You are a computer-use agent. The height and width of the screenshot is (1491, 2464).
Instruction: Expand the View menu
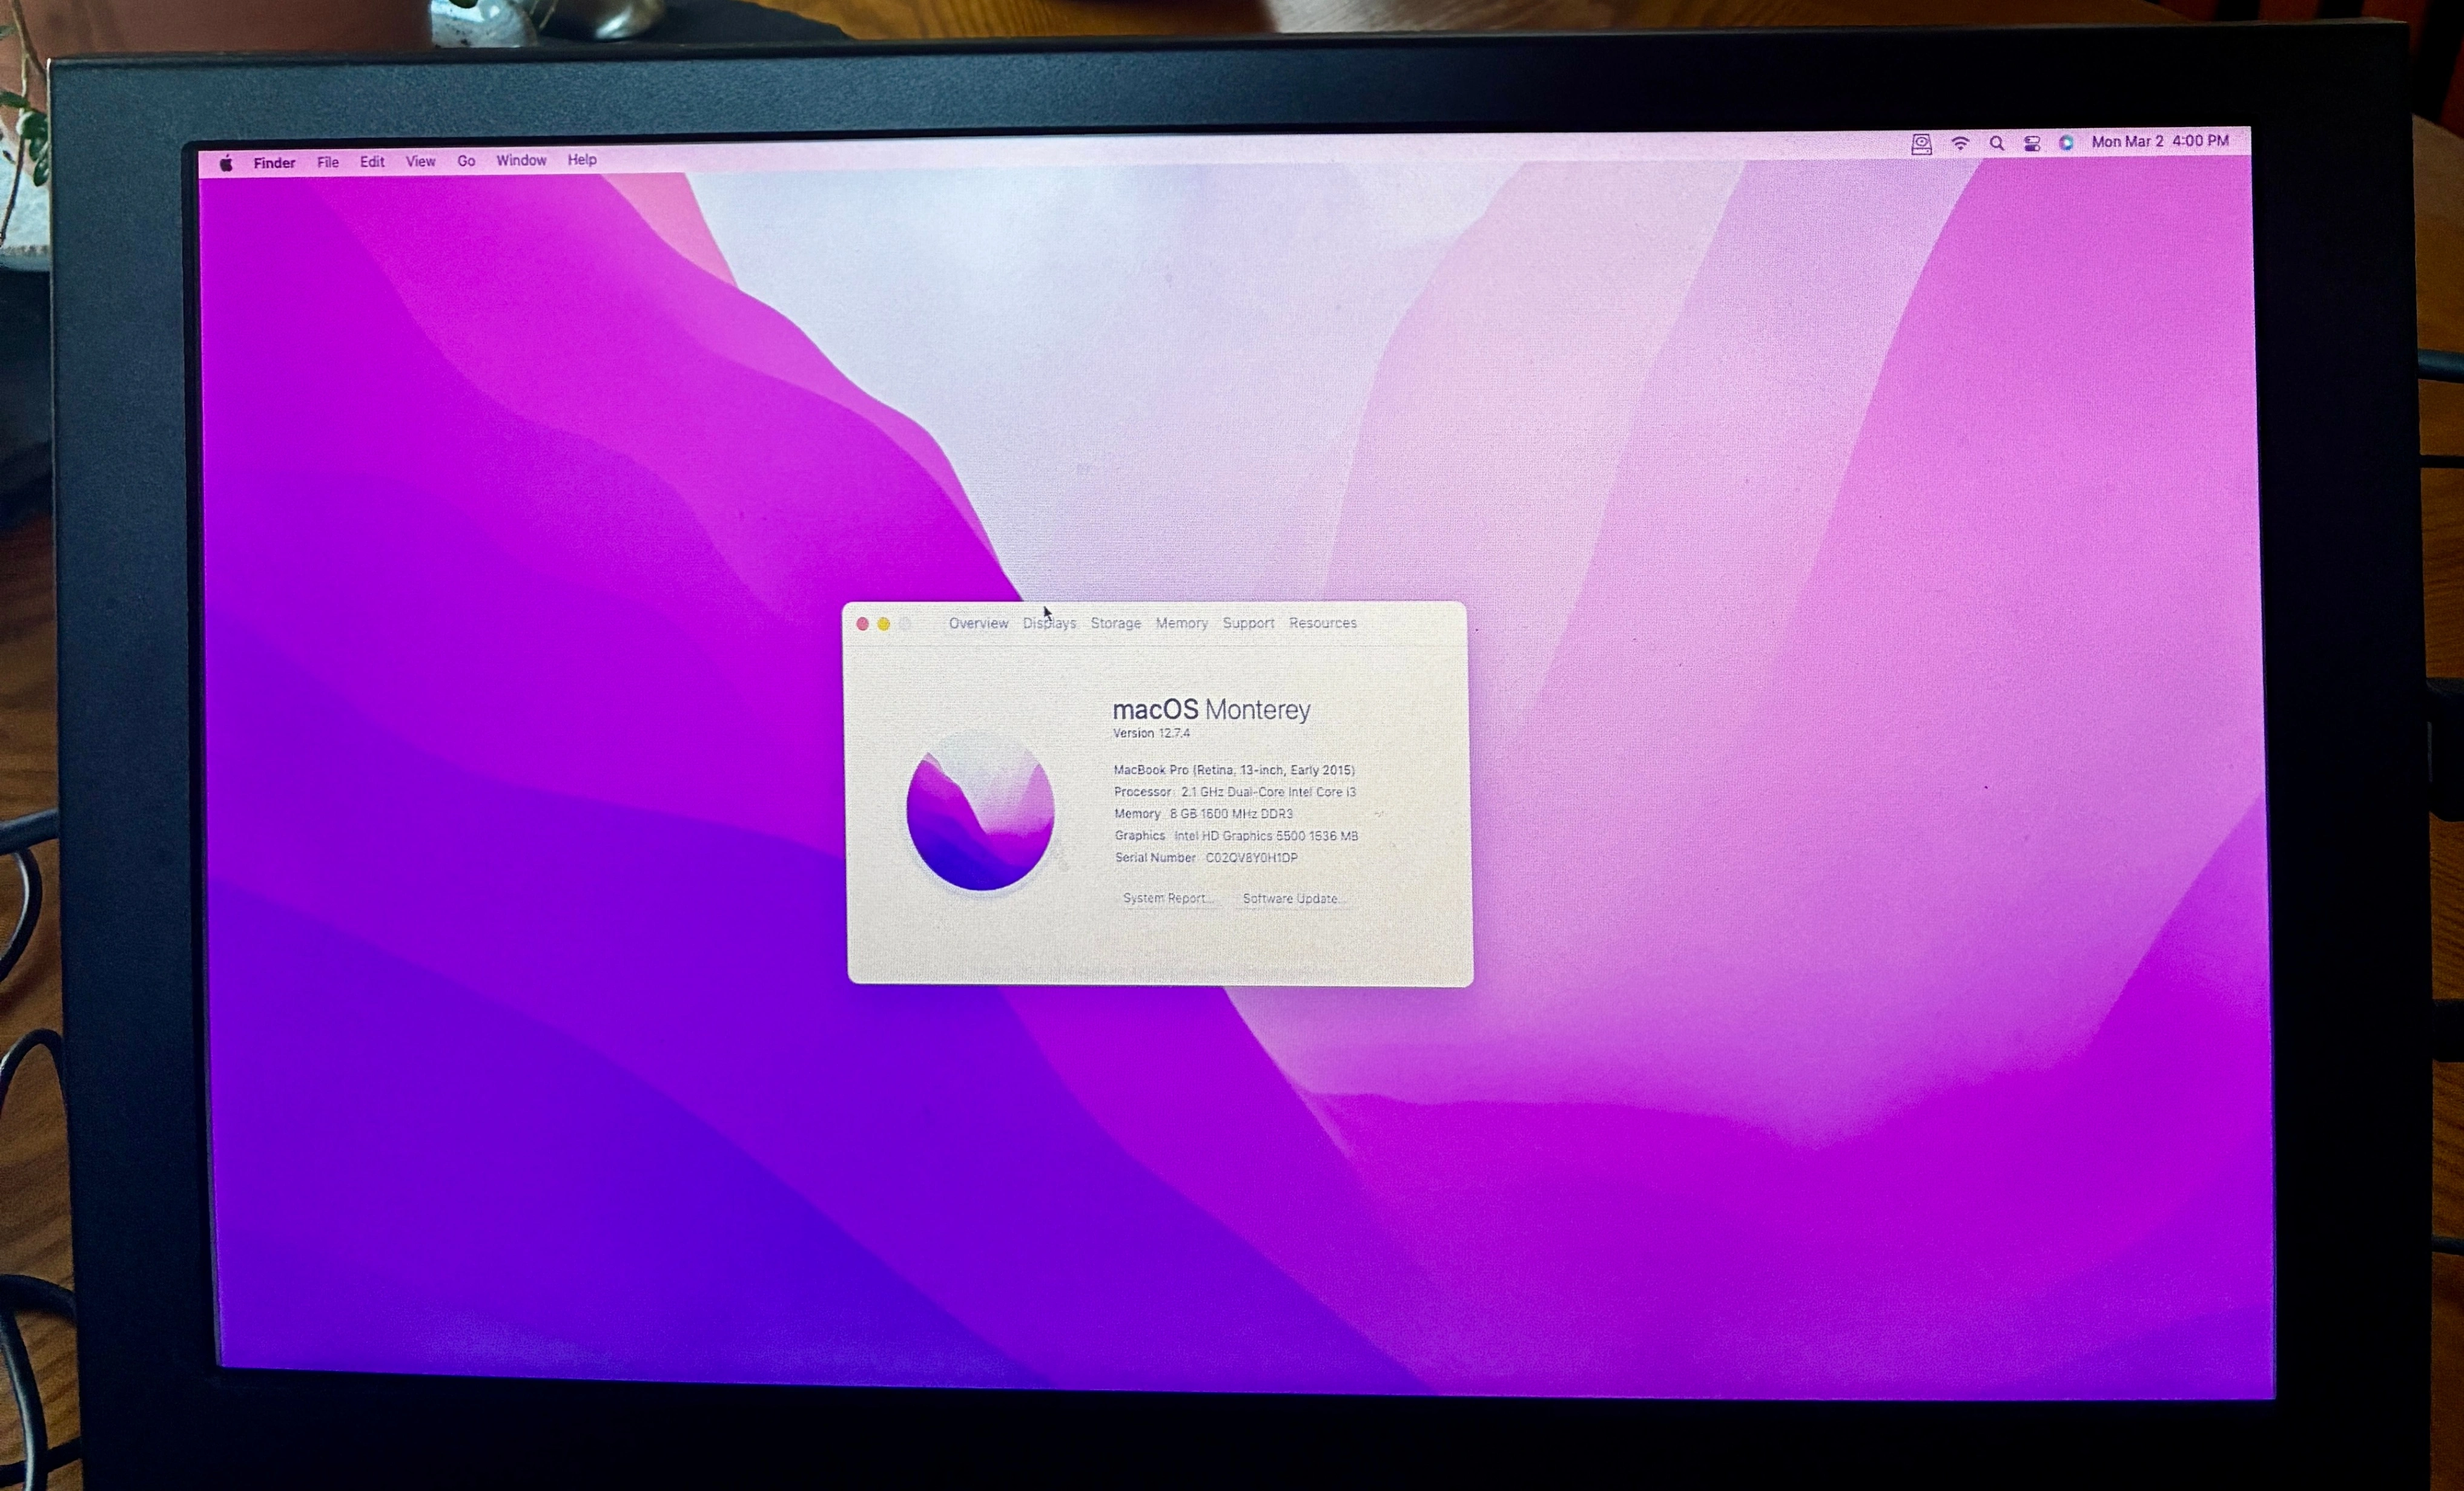420,161
